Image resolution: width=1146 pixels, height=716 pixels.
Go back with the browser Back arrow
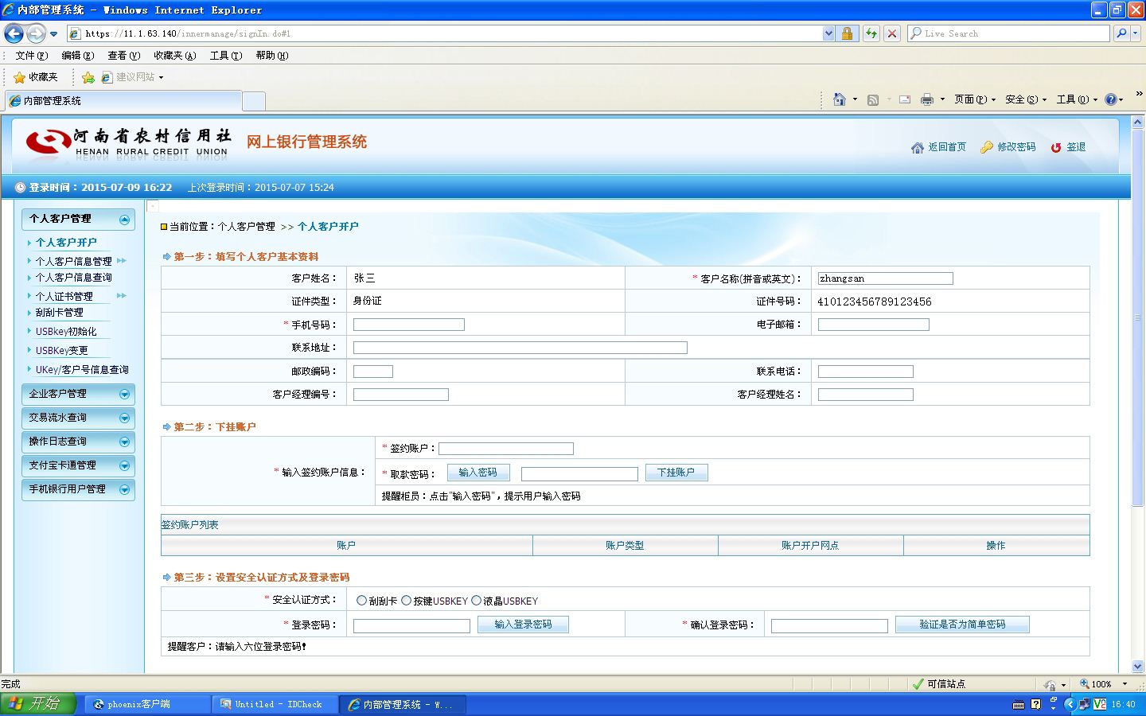point(14,33)
